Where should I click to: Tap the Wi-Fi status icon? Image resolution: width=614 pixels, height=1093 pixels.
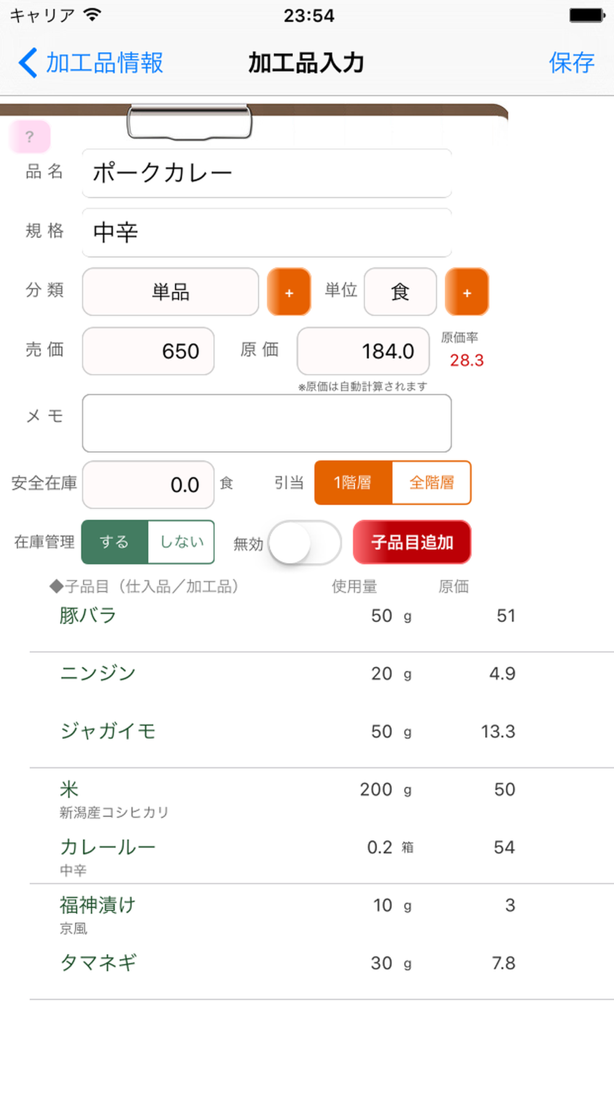coord(92,15)
